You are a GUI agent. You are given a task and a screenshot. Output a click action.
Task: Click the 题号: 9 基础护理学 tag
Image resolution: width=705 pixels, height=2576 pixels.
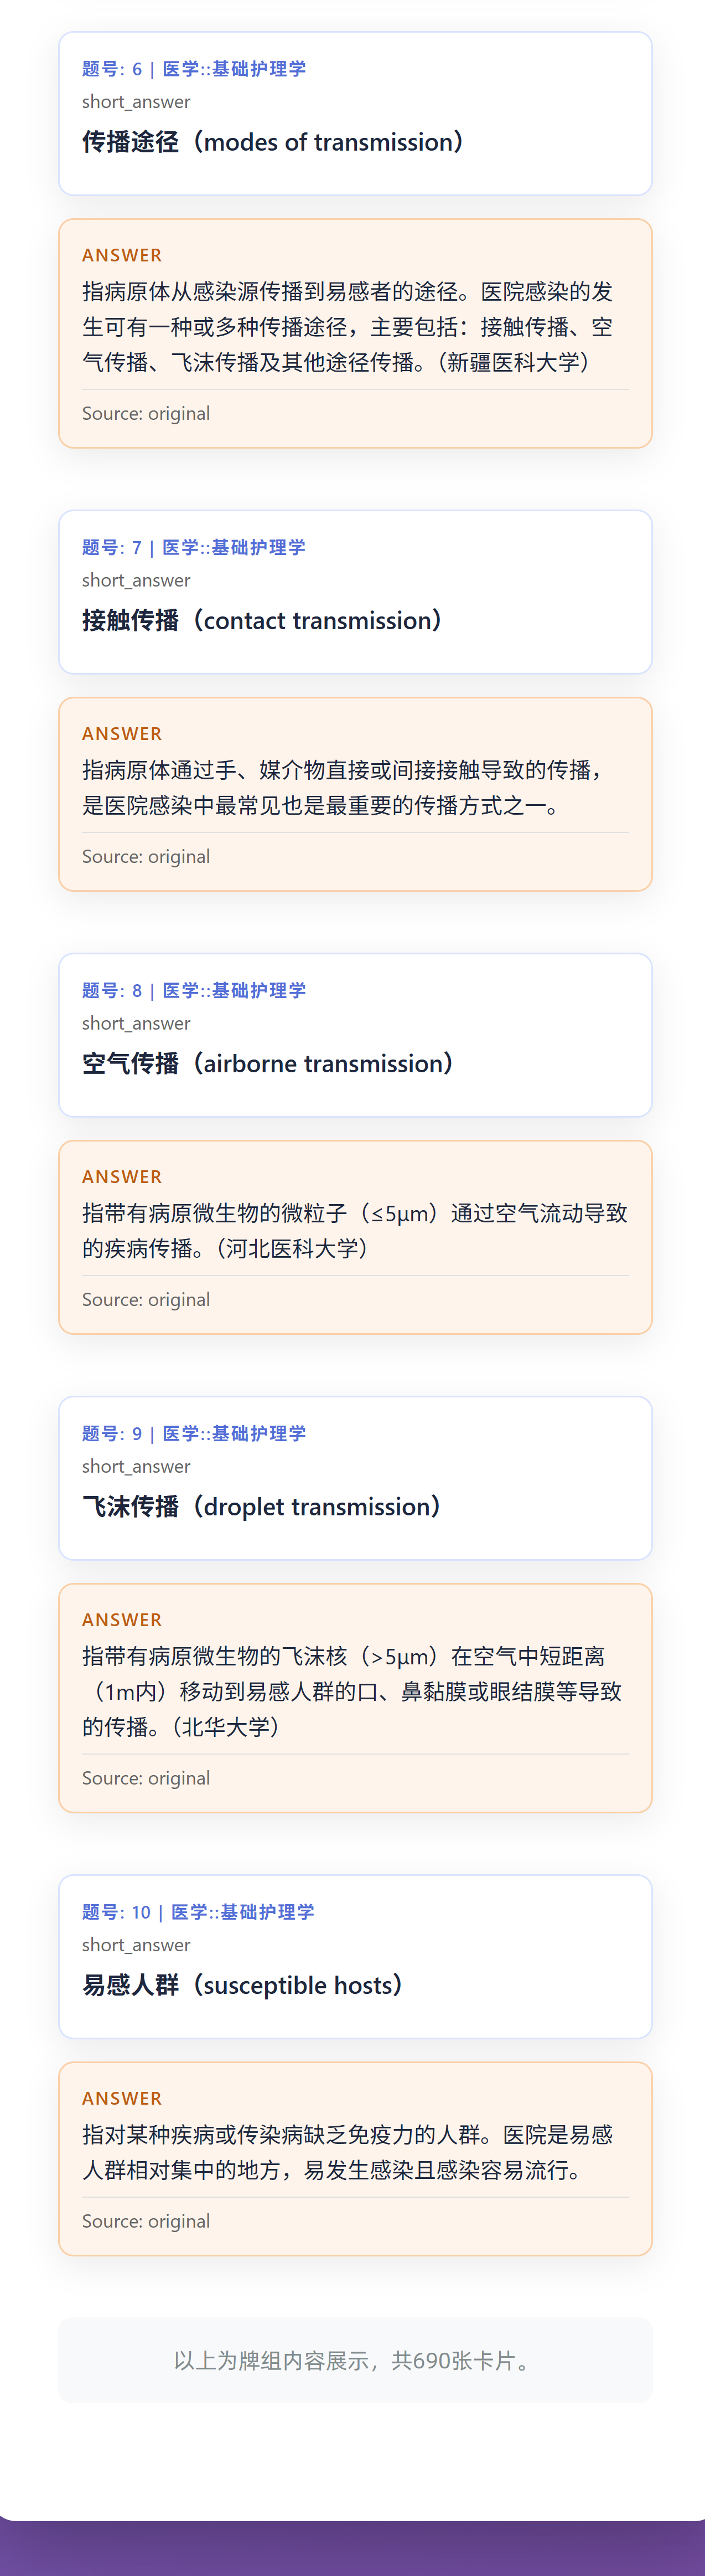coord(194,1434)
